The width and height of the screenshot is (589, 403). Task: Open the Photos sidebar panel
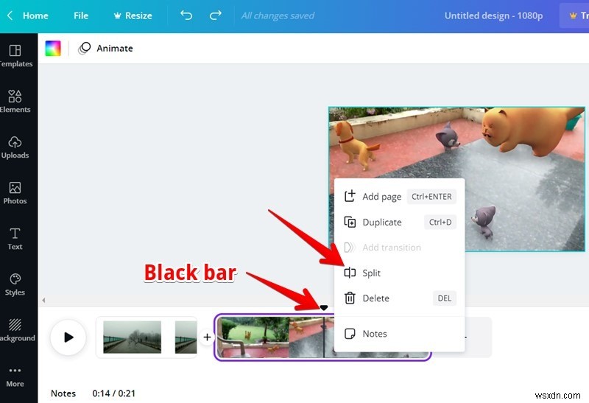point(15,193)
